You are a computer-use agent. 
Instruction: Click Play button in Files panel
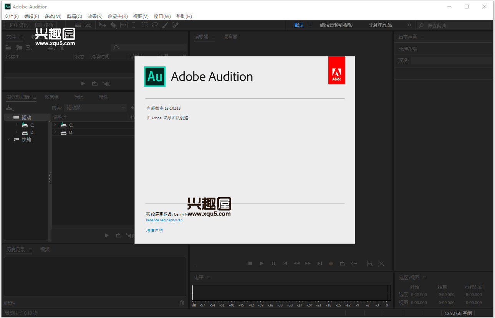tap(83, 84)
